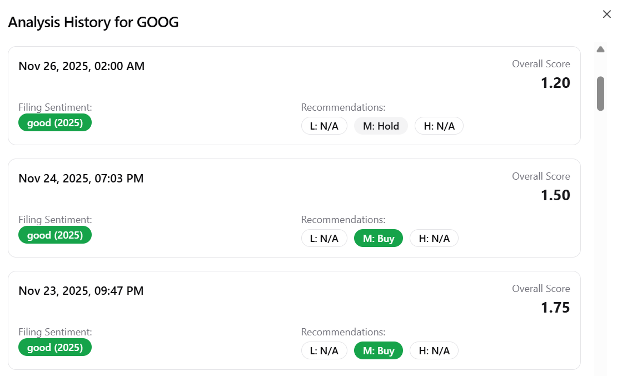Click M: Hold badge in Nov 26 entry
Image resolution: width=622 pixels, height=376 pixels.
click(x=381, y=126)
